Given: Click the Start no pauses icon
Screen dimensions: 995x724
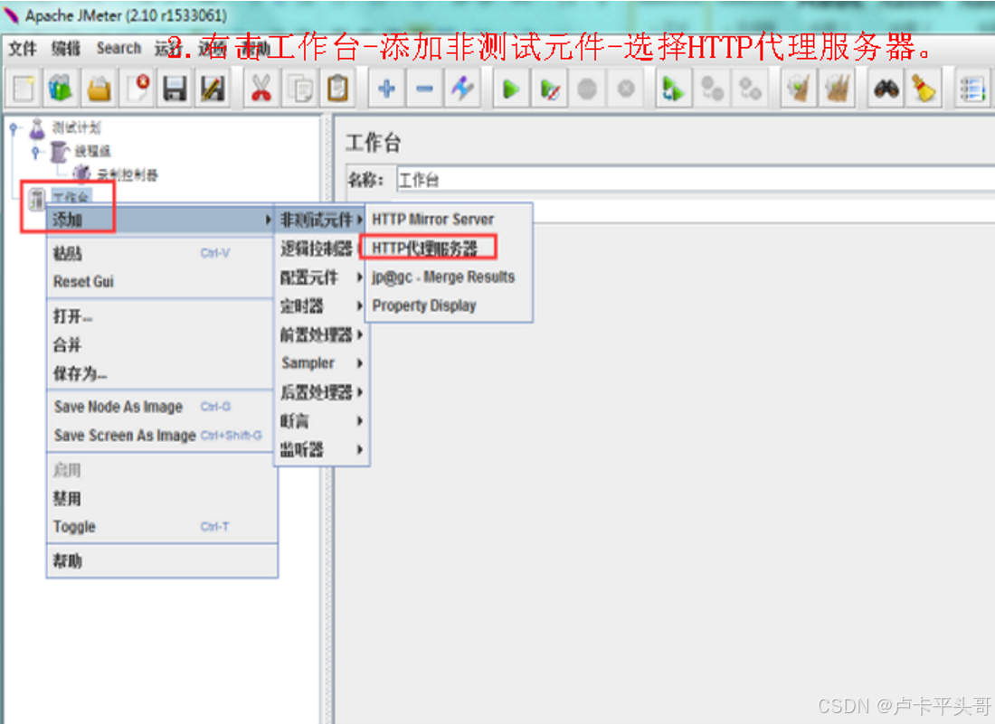Looking at the screenshot, I should click(x=549, y=89).
